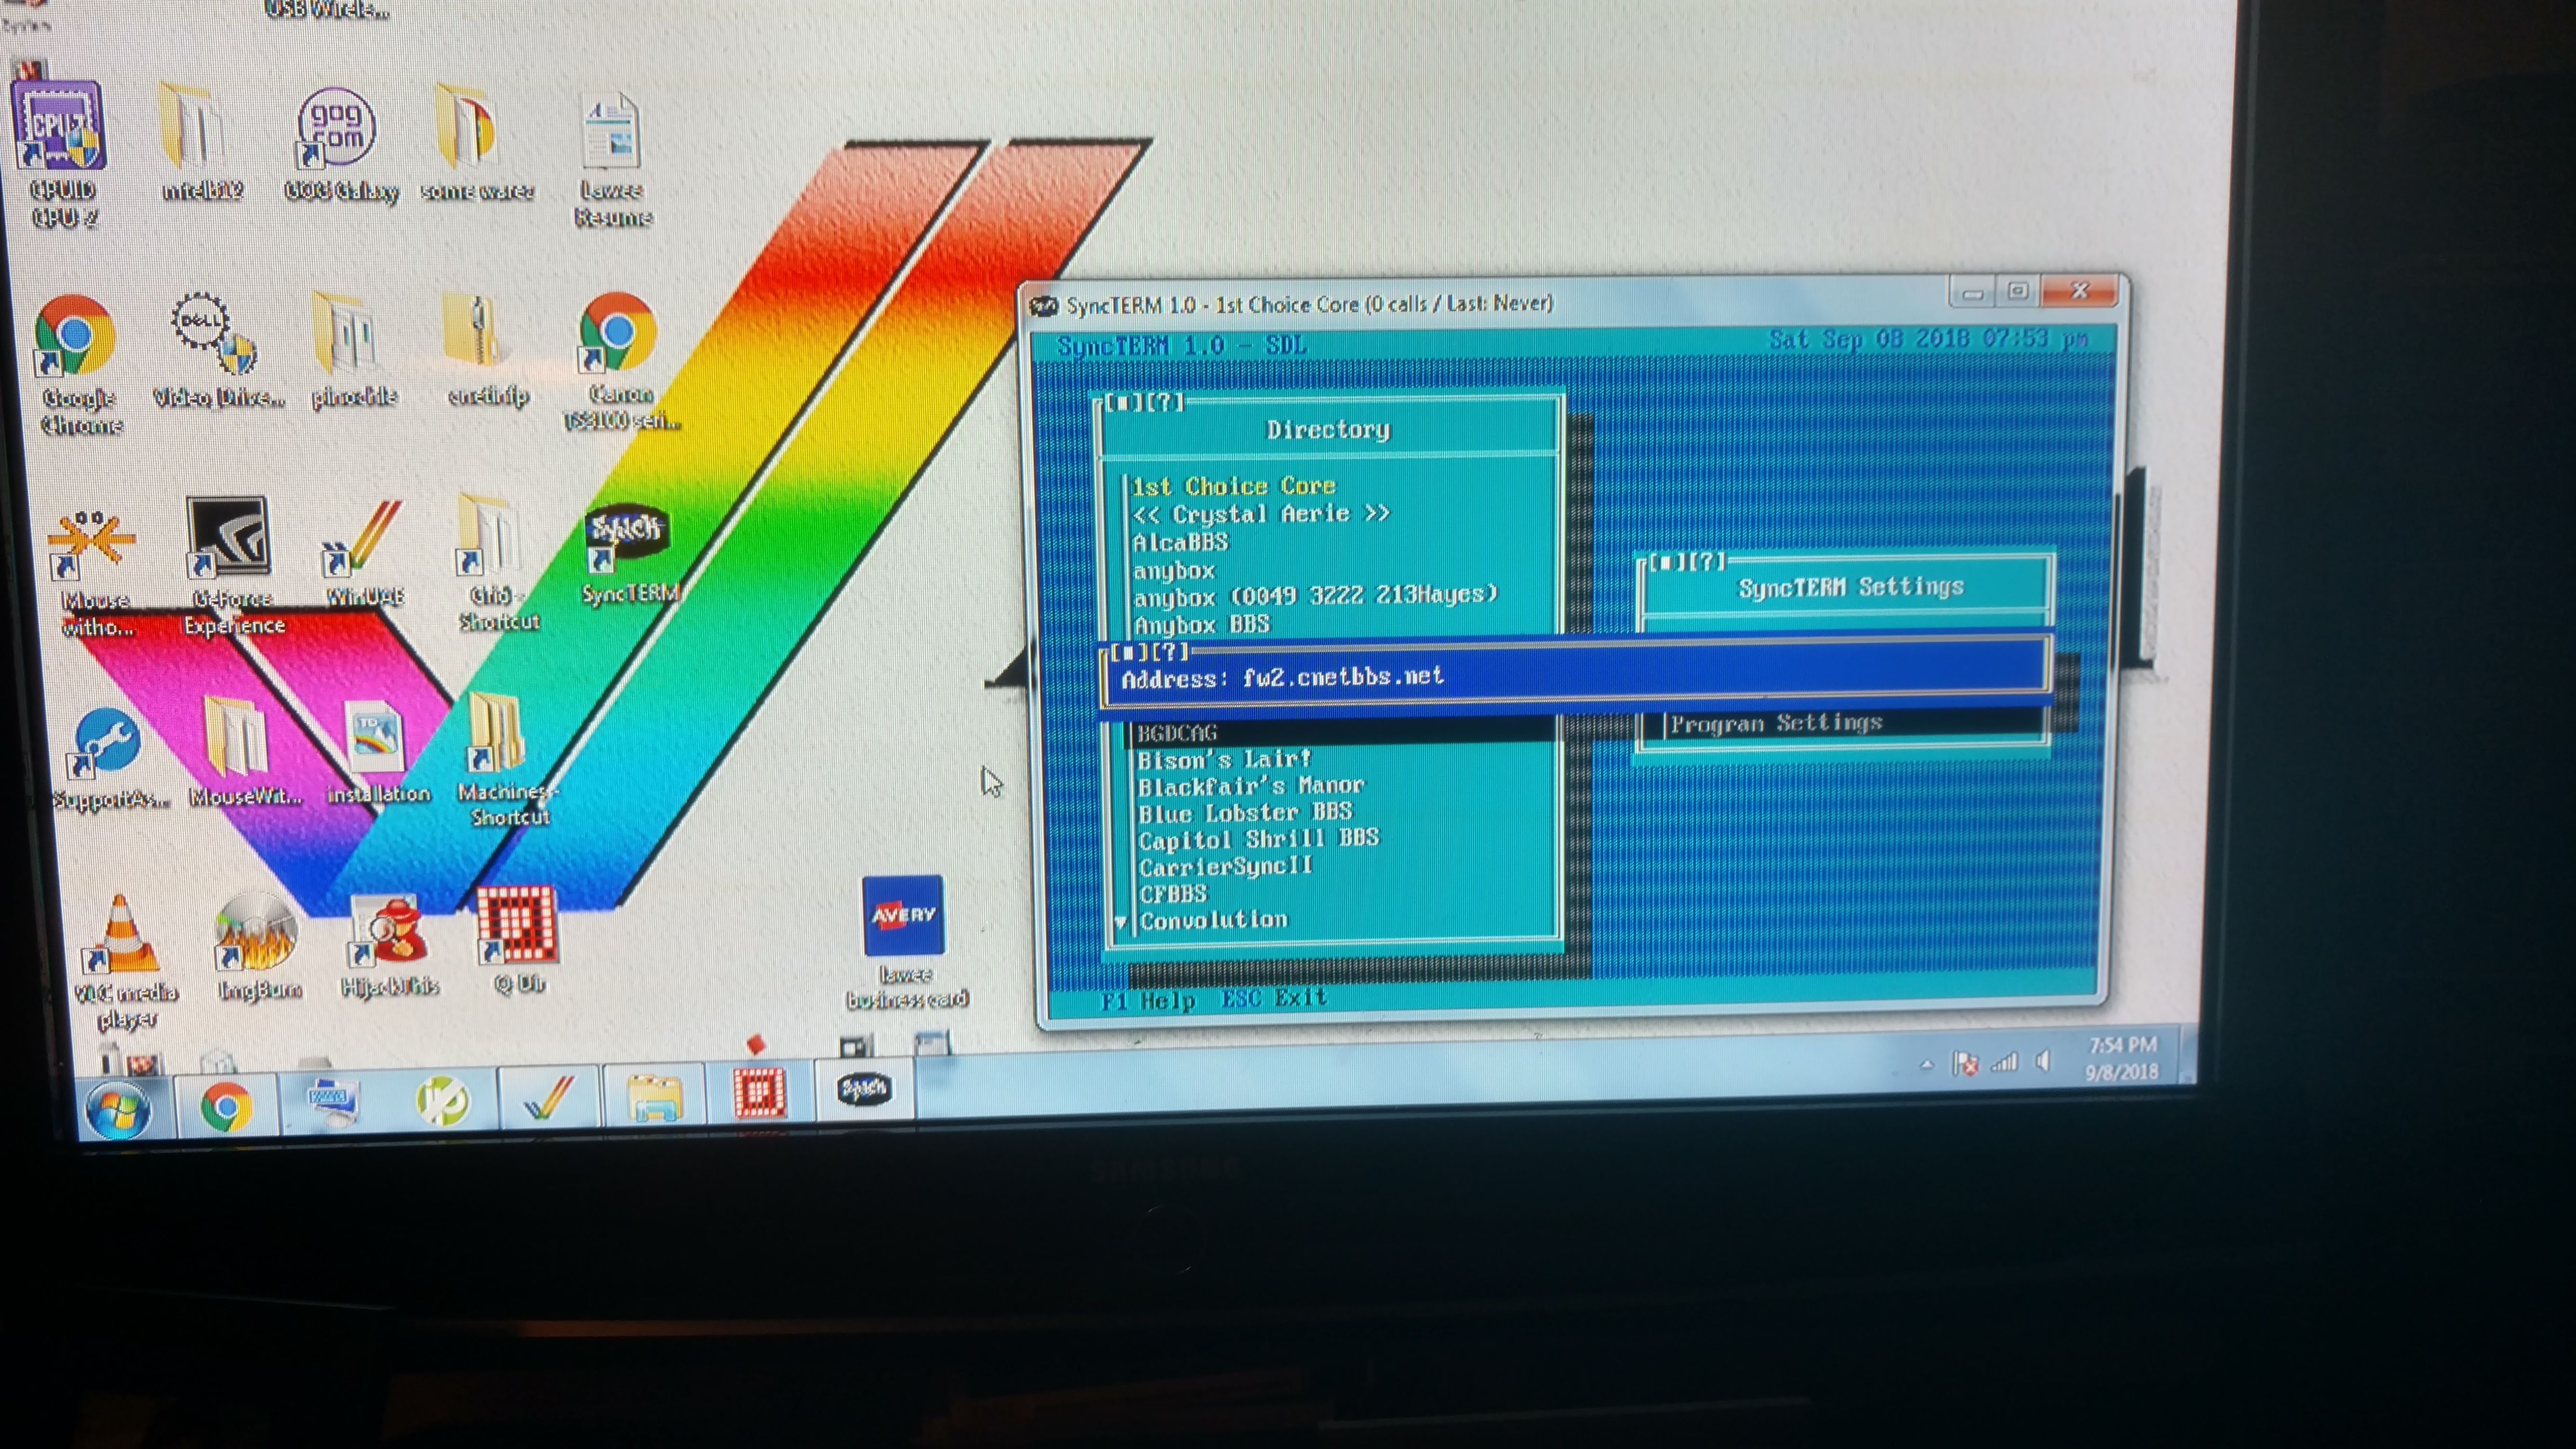
Task: Click Directory window close box [■]
Action: tap(1124, 403)
